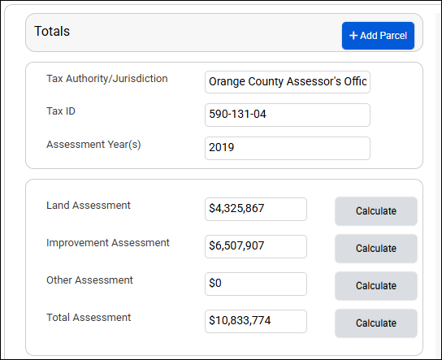Click the Tax Authority/Jurisdiction input field
442x360 pixels.
tap(288, 82)
